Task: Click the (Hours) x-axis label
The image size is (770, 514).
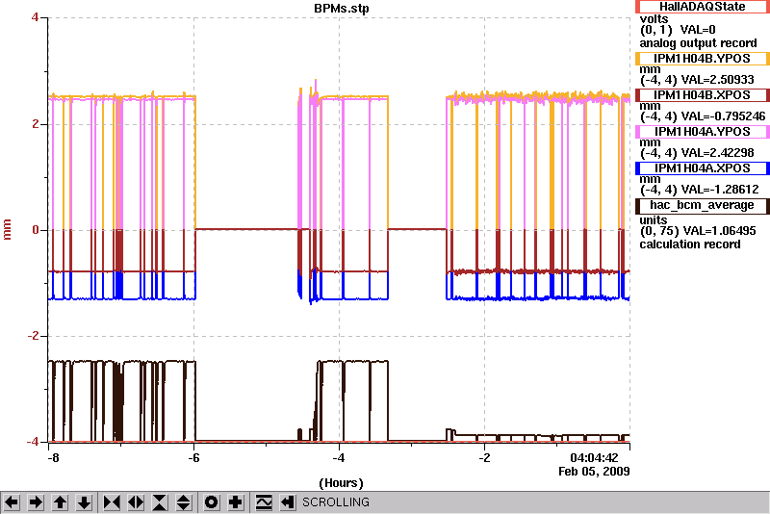Action: pos(342,483)
